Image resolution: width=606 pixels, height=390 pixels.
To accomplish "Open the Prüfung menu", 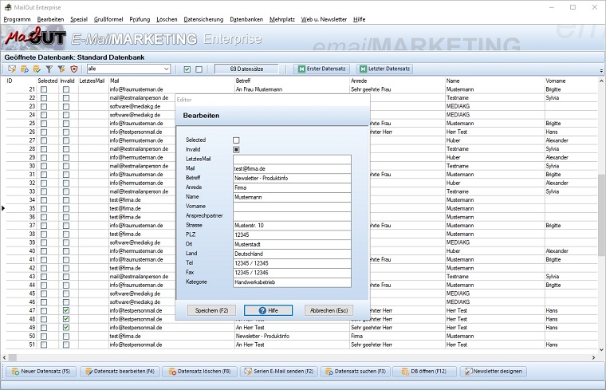I will point(140,19).
